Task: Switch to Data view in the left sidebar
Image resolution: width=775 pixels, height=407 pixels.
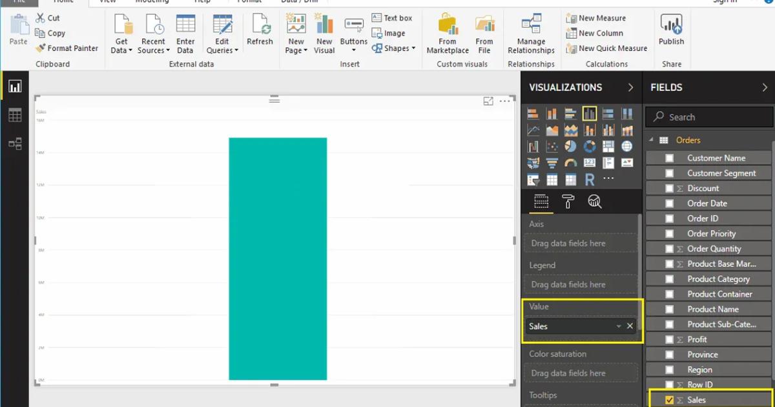Action: pos(14,114)
